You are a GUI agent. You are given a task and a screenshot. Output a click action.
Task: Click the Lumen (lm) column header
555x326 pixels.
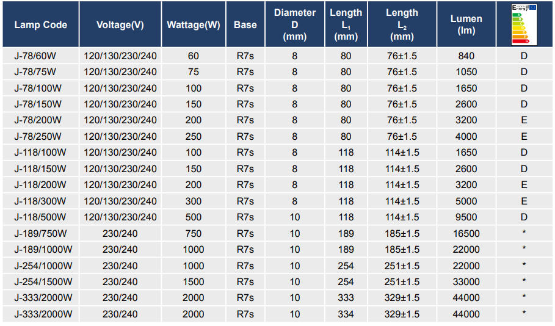[466, 24]
